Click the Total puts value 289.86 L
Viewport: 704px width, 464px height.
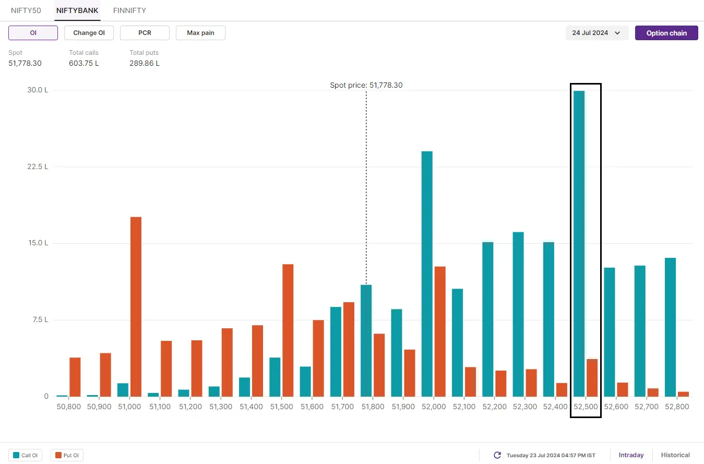(x=145, y=63)
